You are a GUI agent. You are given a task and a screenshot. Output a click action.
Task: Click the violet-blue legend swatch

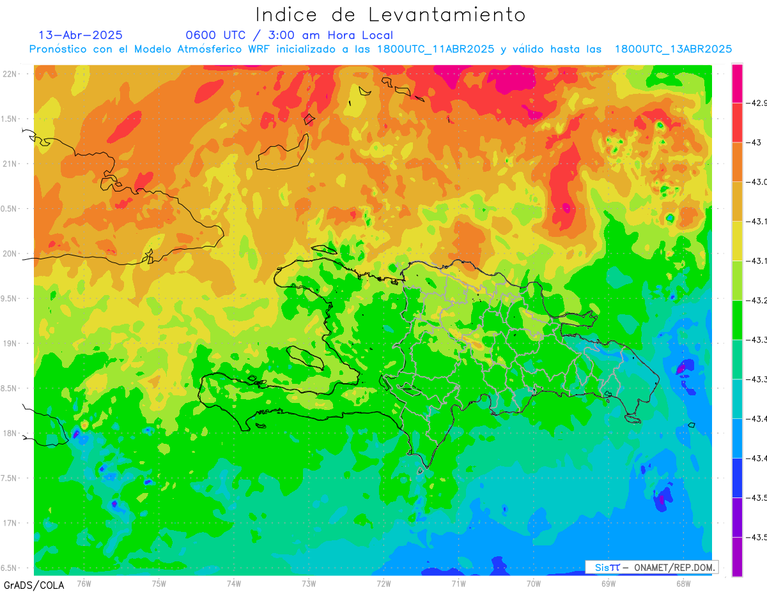[x=737, y=517]
